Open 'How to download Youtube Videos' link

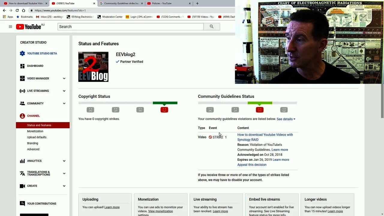265,137
